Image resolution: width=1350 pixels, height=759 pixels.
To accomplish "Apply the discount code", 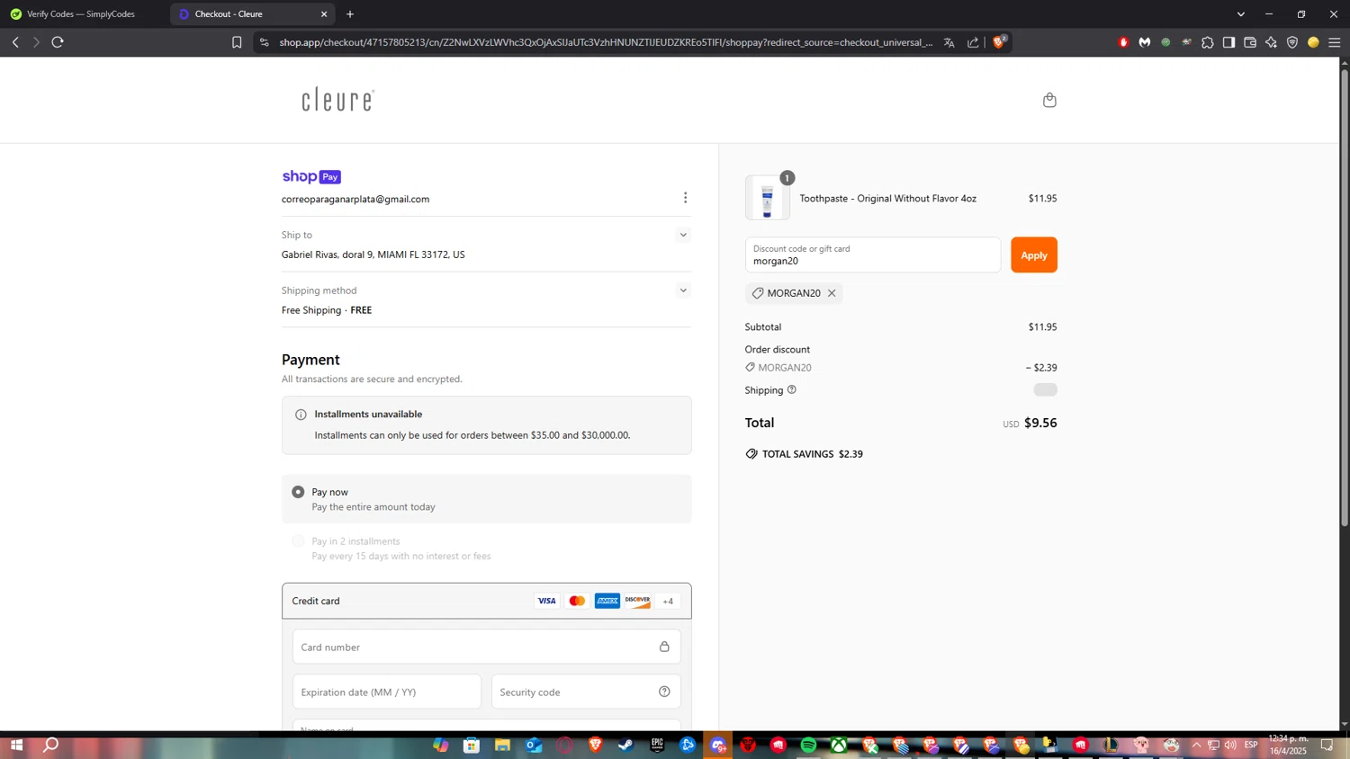I will coord(1034,255).
